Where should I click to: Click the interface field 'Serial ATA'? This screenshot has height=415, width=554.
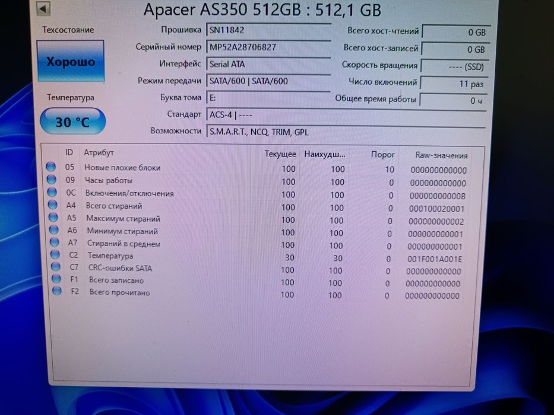point(268,64)
